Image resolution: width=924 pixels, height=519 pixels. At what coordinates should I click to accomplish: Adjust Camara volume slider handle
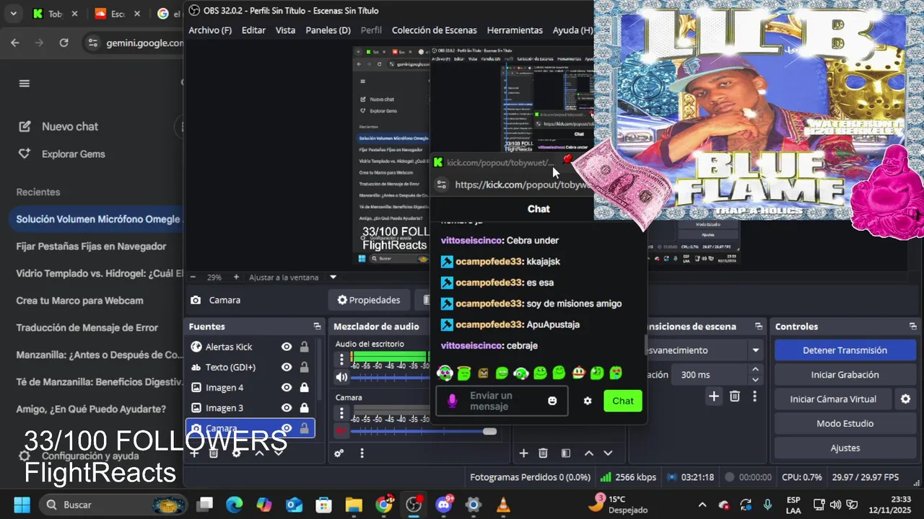489,431
